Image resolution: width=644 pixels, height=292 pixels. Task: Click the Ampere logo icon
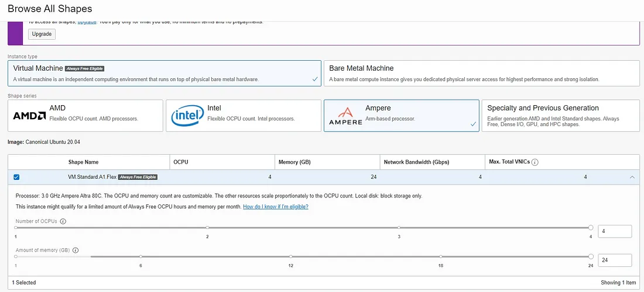pyautogui.click(x=345, y=116)
